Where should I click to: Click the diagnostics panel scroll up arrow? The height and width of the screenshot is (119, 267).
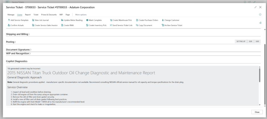[x=260, y=67]
